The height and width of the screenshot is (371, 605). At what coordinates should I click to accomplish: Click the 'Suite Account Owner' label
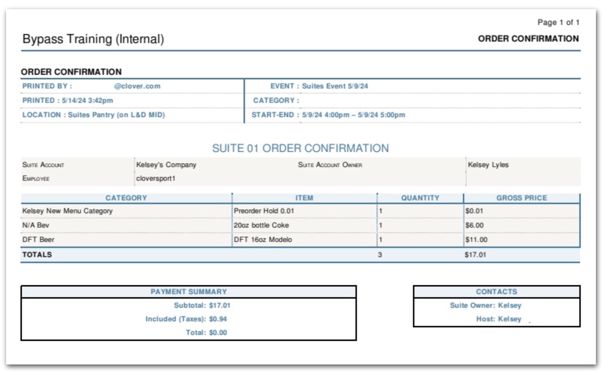pyautogui.click(x=330, y=165)
